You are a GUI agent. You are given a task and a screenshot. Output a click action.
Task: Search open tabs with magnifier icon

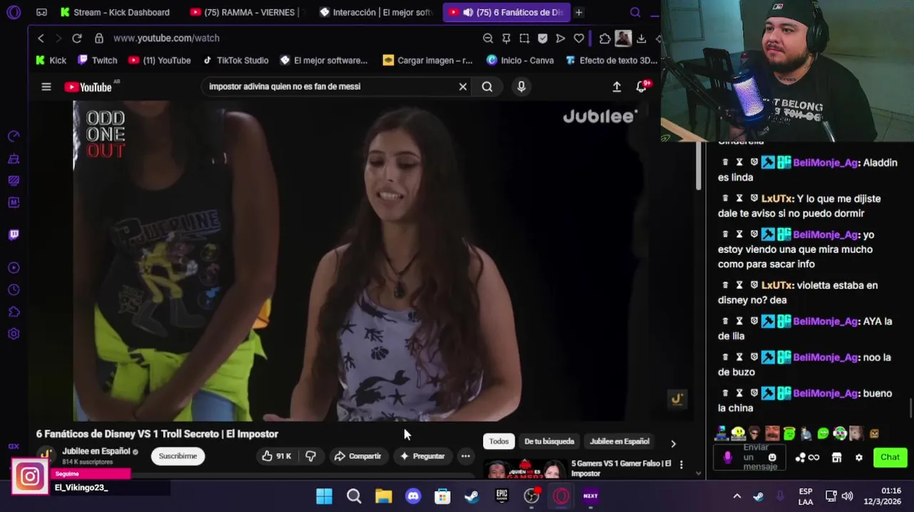point(635,12)
